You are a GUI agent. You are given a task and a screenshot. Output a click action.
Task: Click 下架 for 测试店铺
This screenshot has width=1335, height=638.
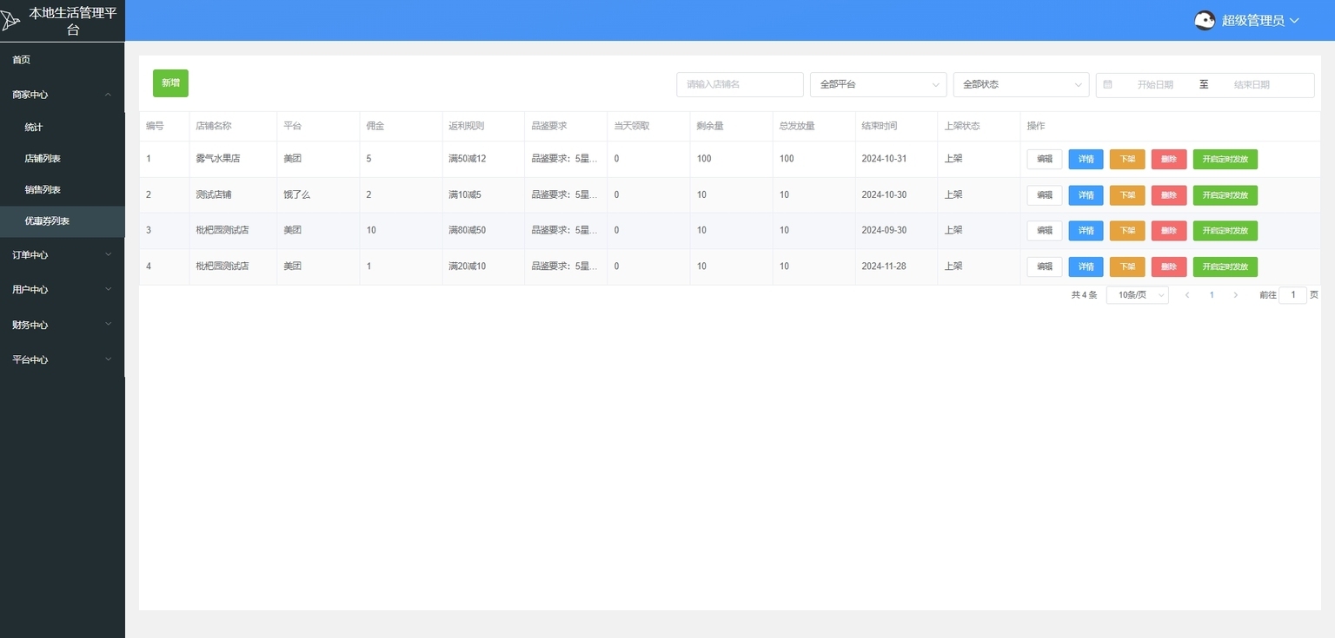[x=1127, y=195]
